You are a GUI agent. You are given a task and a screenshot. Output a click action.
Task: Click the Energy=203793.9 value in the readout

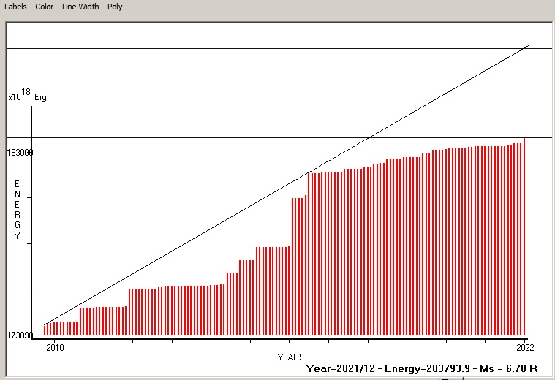coord(427,368)
